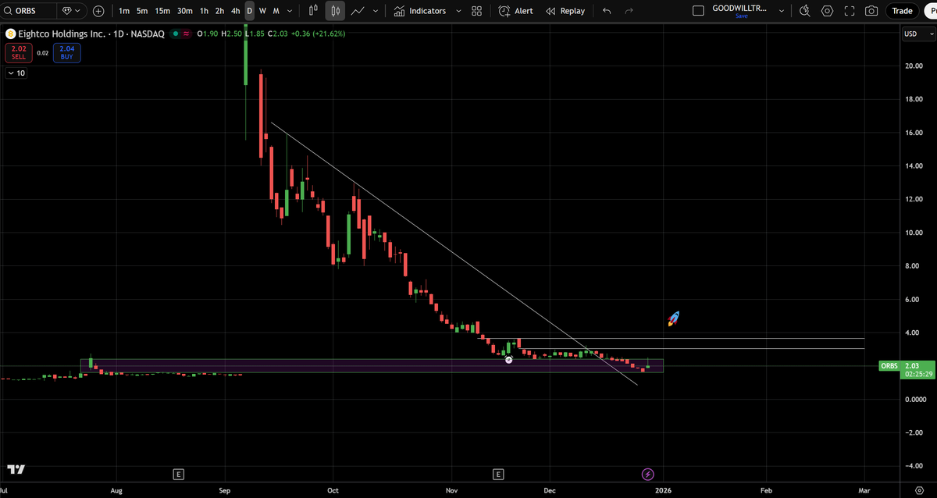Switch to the 1m timeframe

click(x=123, y=11)
